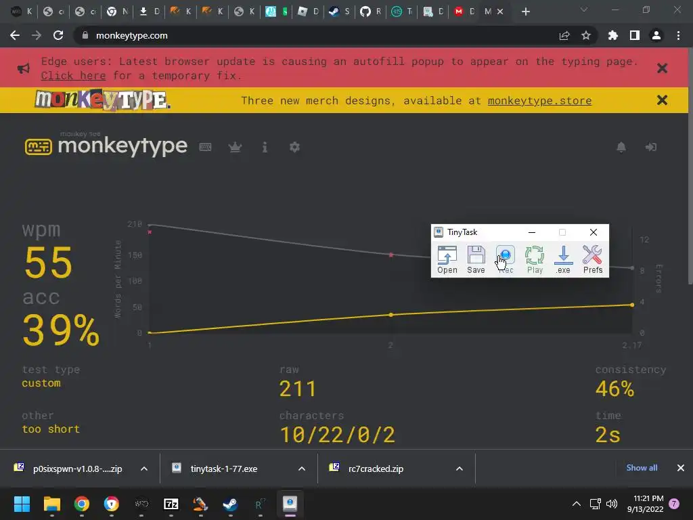Open Steam from taskbar
Viewport: 693px width, 520px height.
pos(230,504)
